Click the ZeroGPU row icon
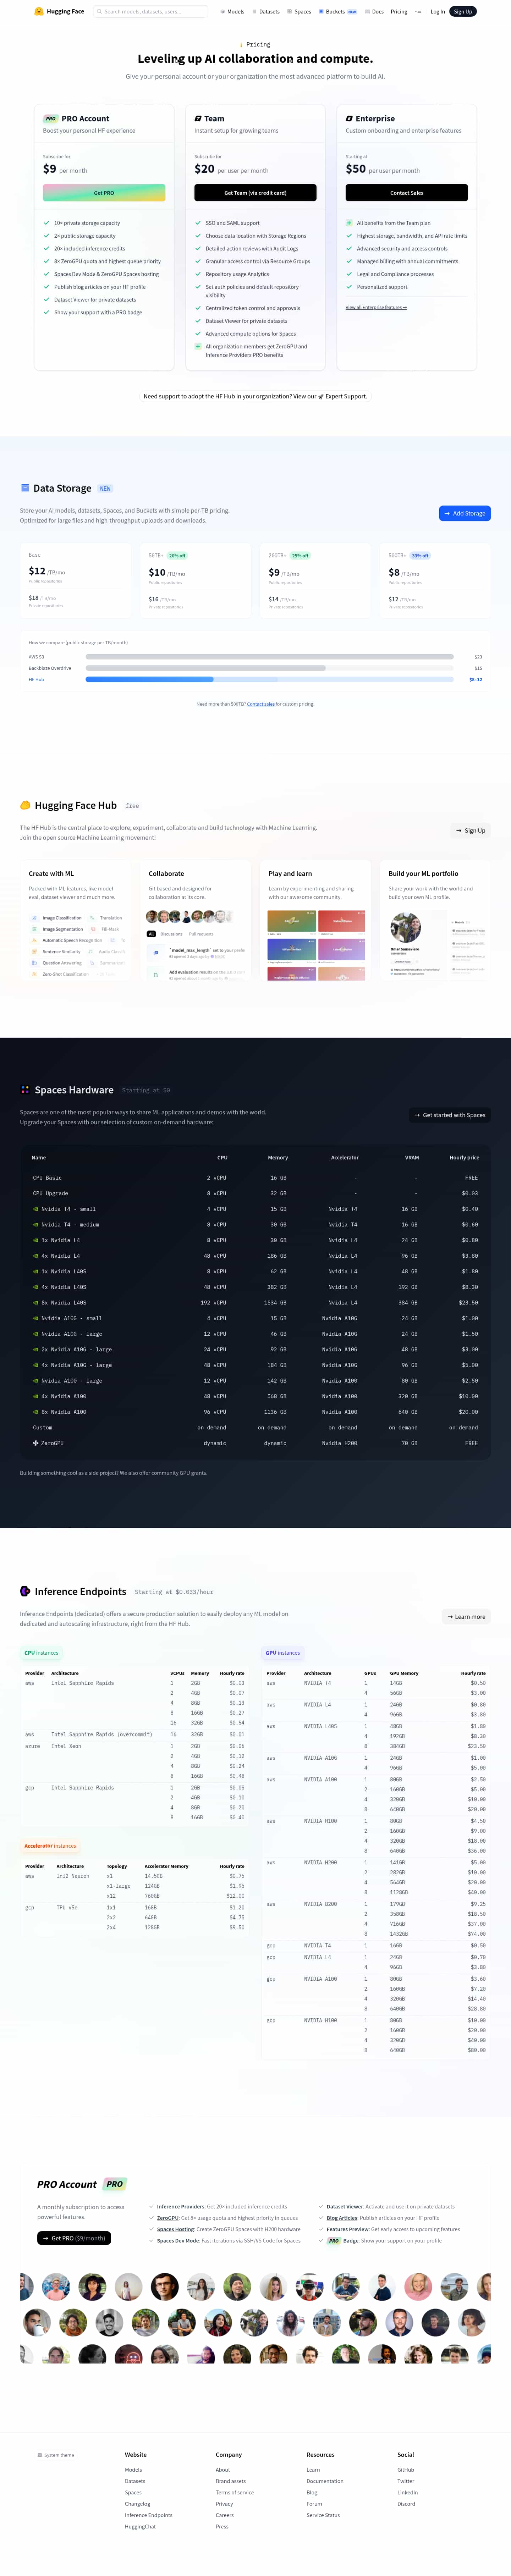 pyautogui.click(x=36, y=1443)
